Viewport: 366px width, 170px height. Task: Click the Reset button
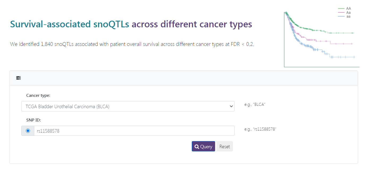point(225,146)
